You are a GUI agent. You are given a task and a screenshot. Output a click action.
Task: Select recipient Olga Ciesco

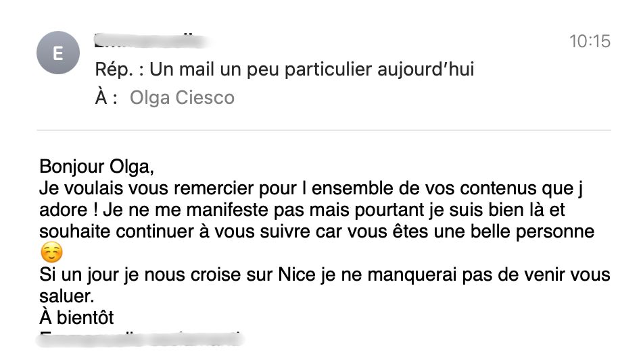[x=182, y=98]
